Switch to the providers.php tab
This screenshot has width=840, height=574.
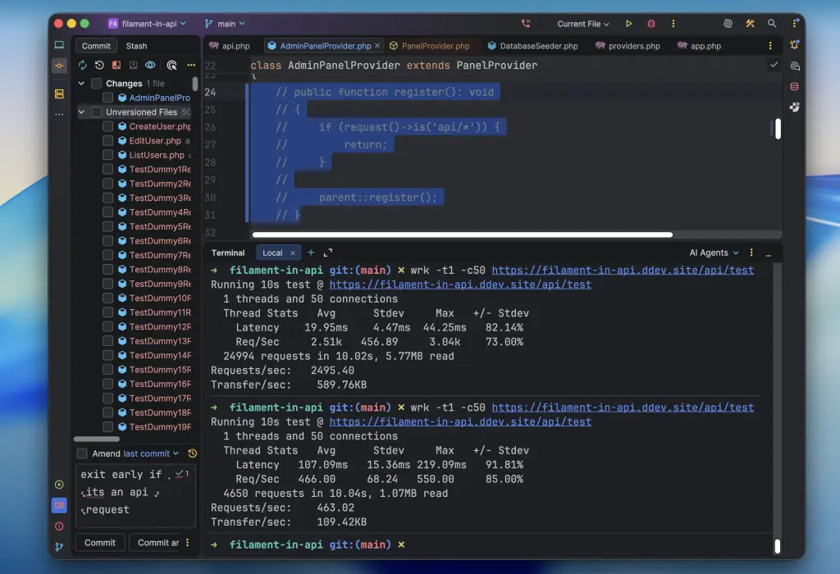tap(628, 46)
